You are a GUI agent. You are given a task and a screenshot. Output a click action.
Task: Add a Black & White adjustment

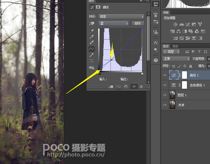coord(185,31)
